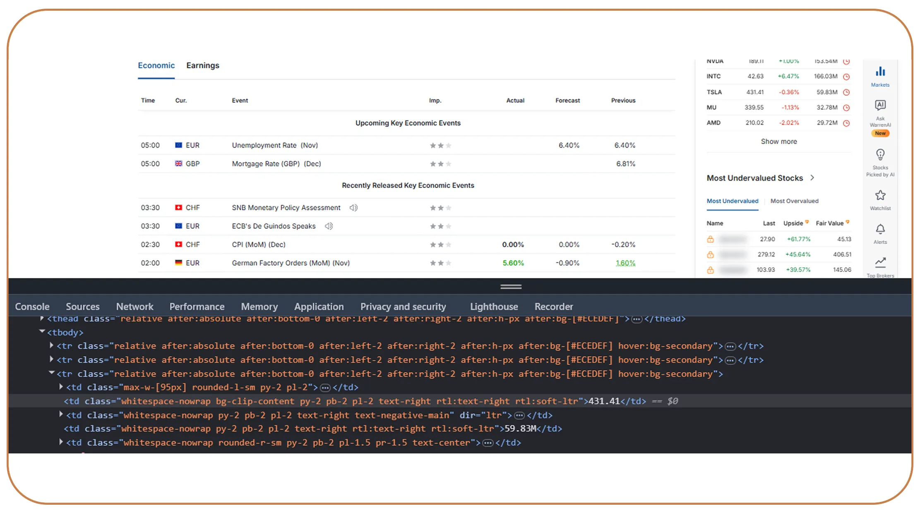Screen dimensions: 920x513
Task: Click the clock icon beside the TSLA row
Action: point(846,92)
